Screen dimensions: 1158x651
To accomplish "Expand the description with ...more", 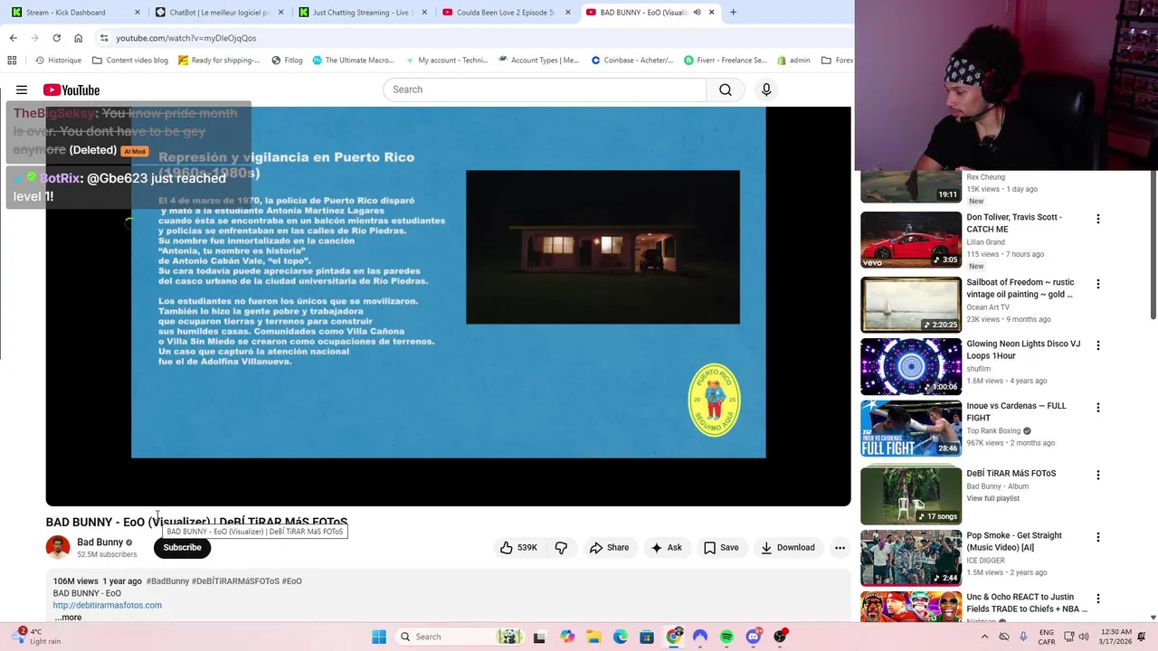I will pyautogui.click(x=68, y=618).
